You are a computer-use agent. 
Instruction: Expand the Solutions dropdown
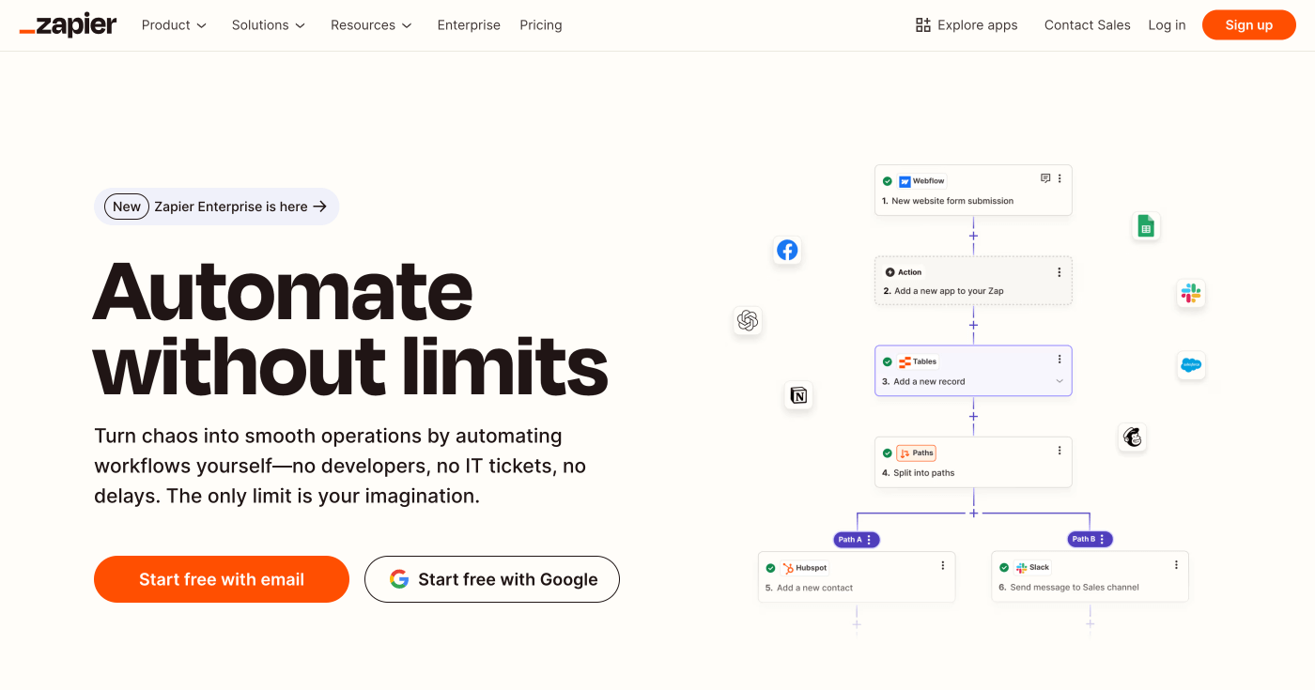[x=269, y=25]
